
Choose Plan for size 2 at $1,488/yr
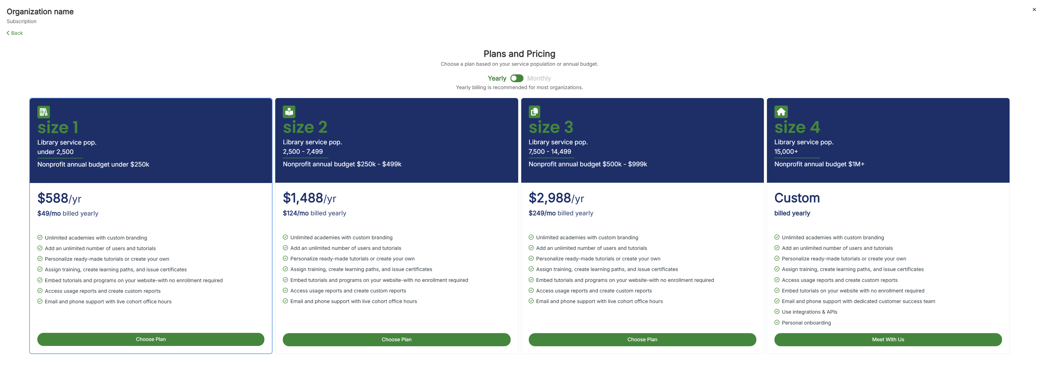coord(396,340)
